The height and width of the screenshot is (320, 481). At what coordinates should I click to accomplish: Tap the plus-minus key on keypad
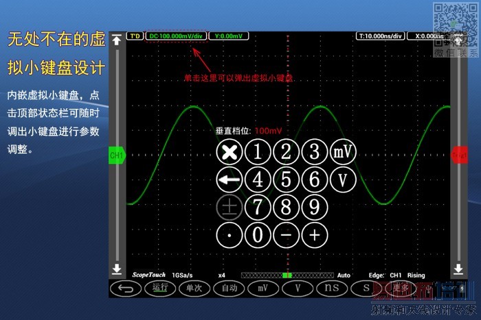tap(229, 208)
